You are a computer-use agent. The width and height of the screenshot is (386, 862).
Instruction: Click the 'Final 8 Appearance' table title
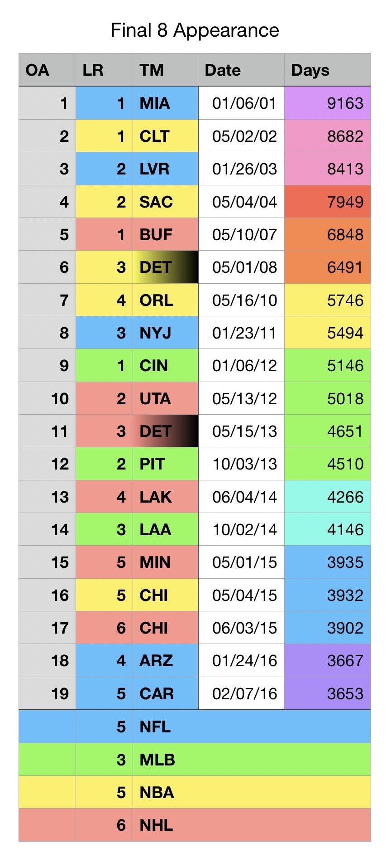[x=195, y=31]
